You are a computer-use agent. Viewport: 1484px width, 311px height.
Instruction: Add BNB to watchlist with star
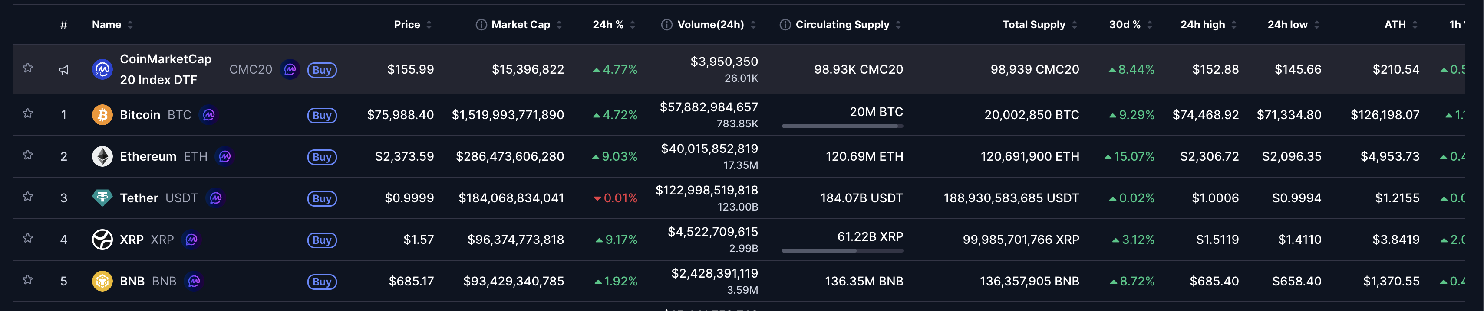(28, 280)
